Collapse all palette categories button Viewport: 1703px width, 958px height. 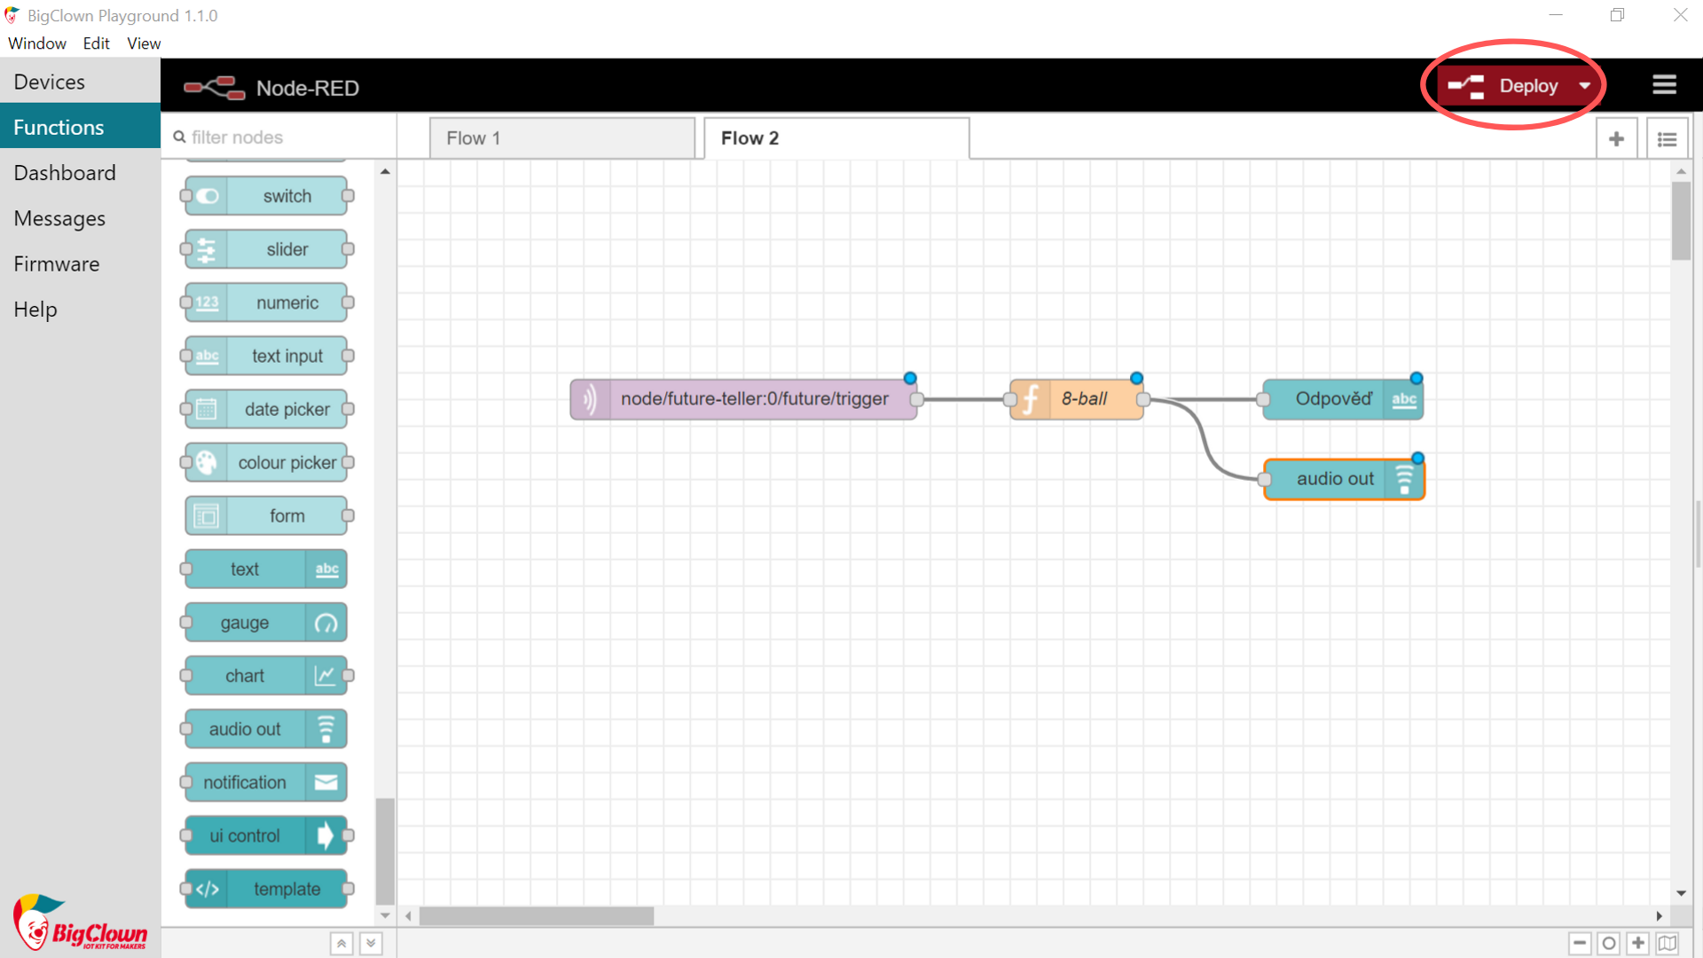tap(341, 944)
